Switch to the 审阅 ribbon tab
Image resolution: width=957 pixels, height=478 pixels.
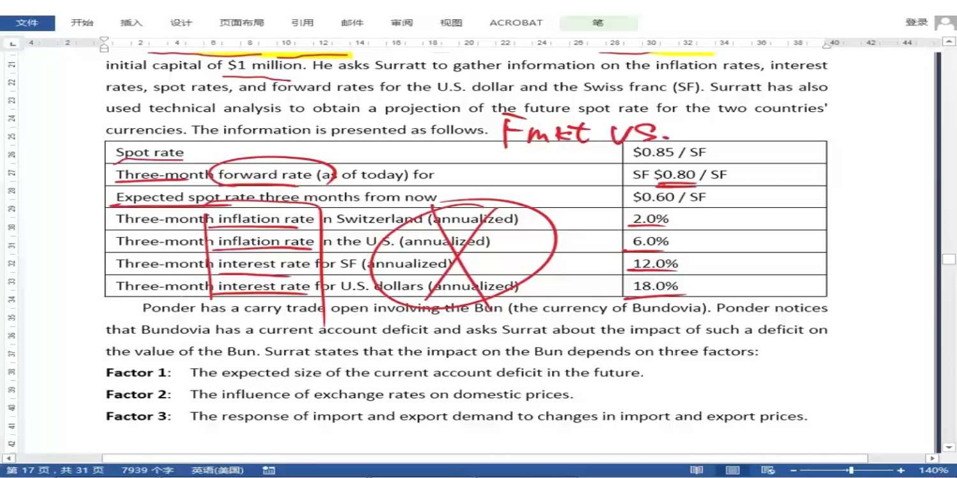pos(402,23)
